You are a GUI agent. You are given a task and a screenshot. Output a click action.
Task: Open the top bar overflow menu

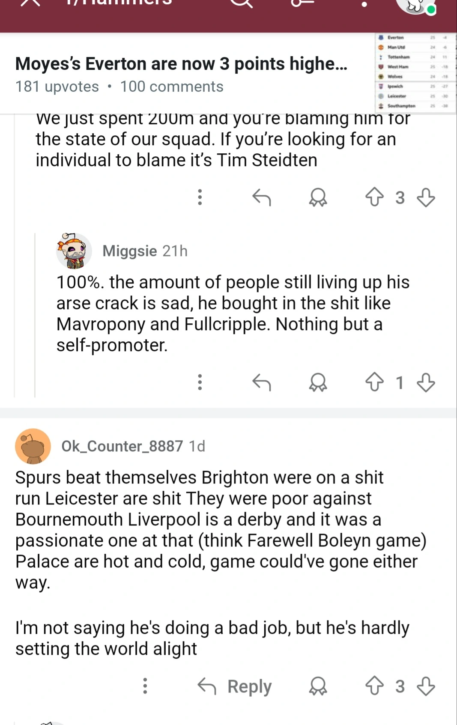(x=364, y=4)
